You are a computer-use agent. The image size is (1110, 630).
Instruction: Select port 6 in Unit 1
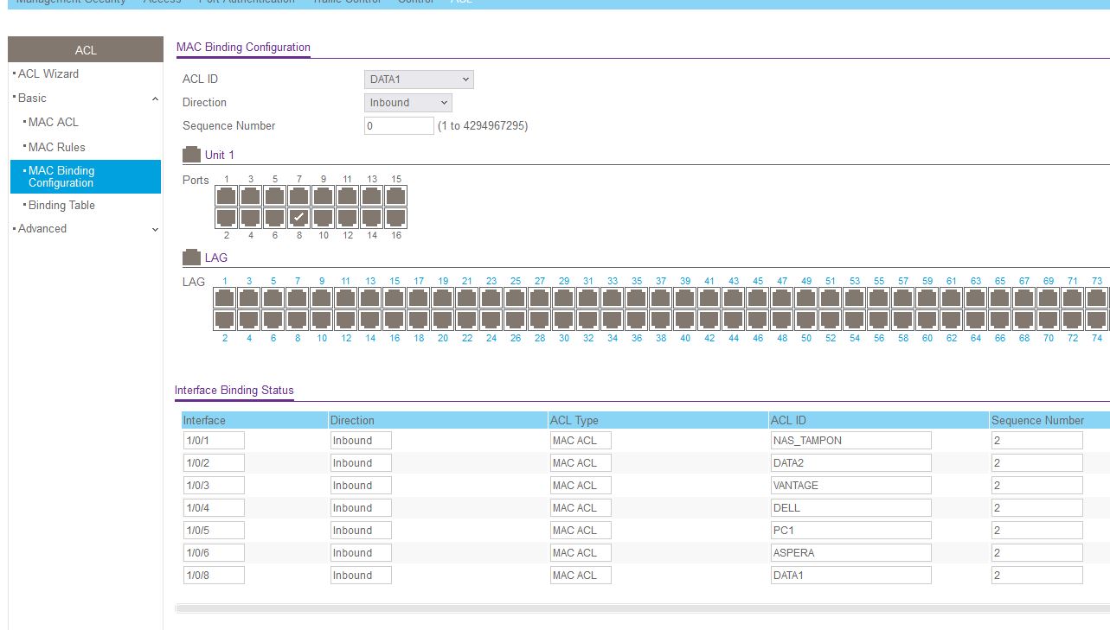(275, 218)
